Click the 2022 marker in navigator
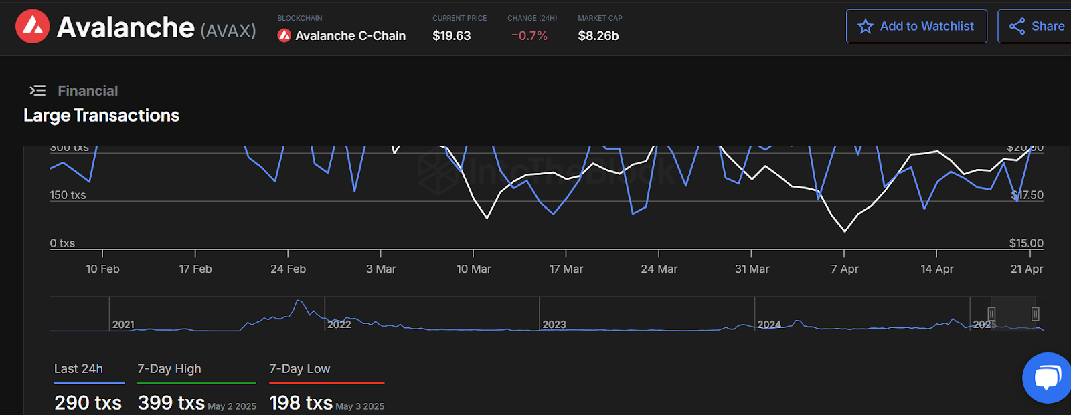 [339, 325]
